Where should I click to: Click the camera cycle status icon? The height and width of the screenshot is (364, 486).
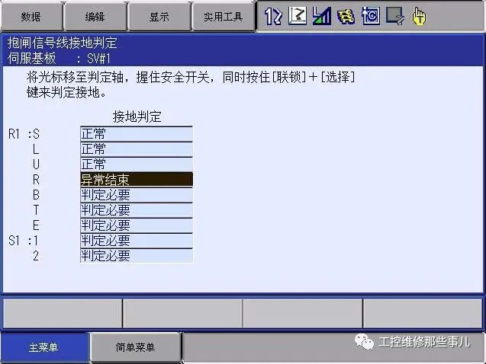370,16
